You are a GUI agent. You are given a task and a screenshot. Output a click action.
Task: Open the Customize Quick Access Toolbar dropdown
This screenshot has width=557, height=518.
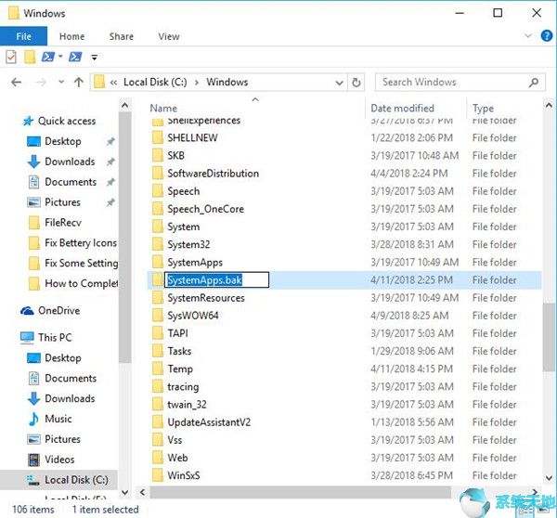coord(94,58)
